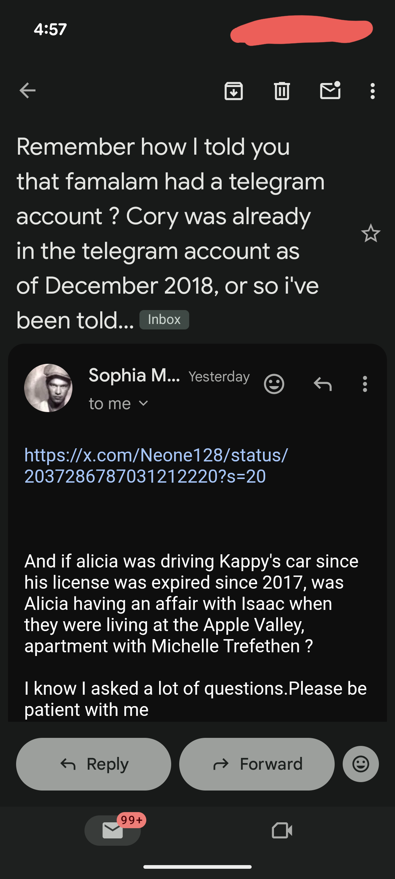Open the top toolbar overflow menu

pyautogui.click(x=372, y=91)
